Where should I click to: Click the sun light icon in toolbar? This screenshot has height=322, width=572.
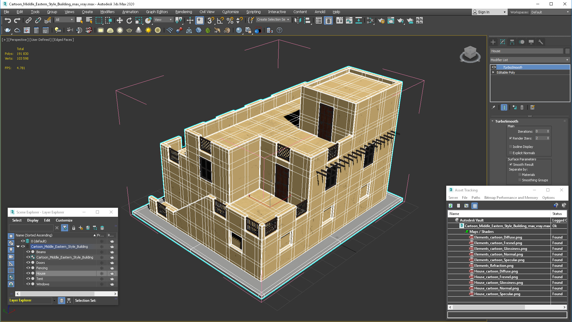tap(148, 30)
